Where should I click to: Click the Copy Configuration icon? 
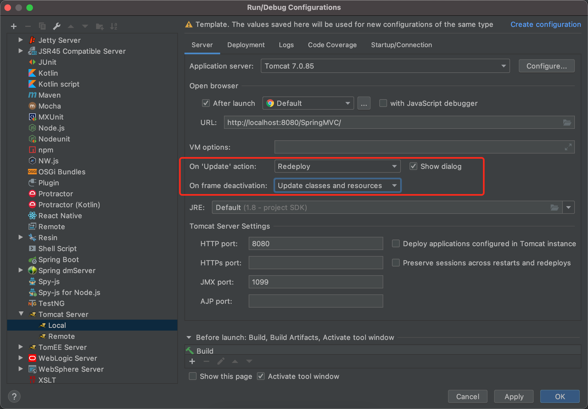[42, 26]
